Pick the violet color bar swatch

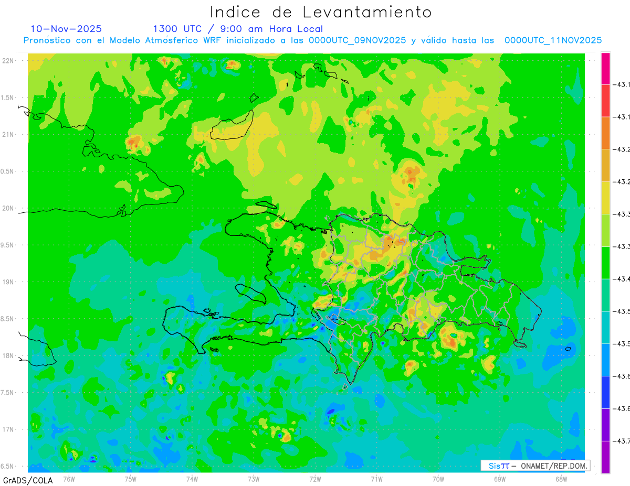[605, 425]
